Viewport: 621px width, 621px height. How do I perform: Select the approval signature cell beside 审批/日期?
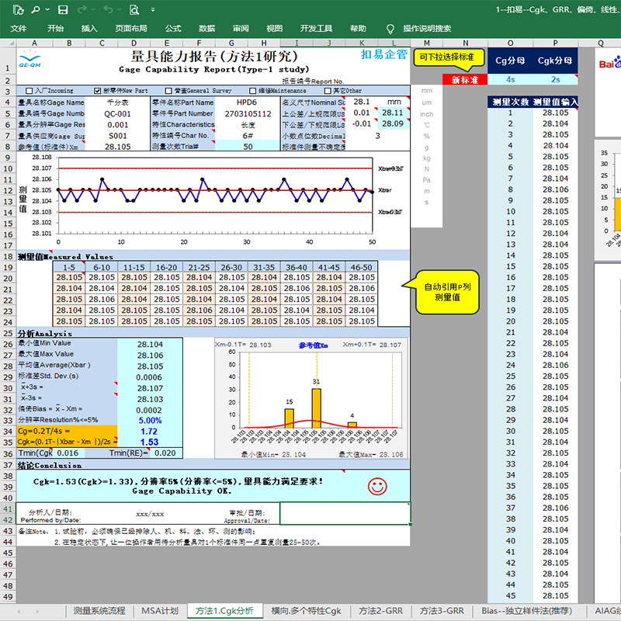tap(345, 513)
